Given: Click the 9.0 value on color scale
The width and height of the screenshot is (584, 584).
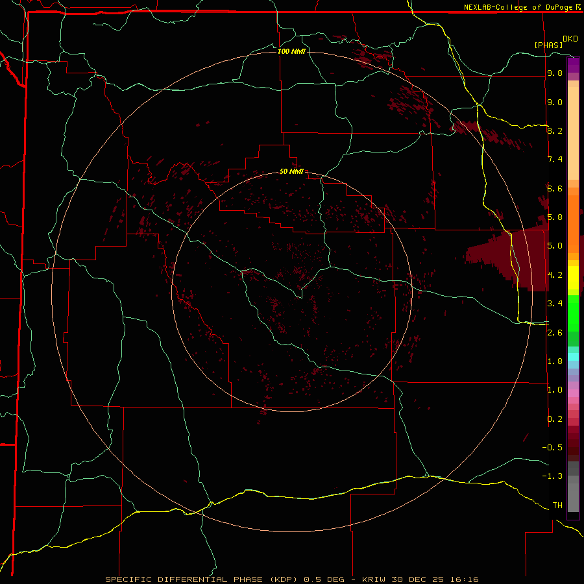Looking at the screenshot, I should point(555,102).
